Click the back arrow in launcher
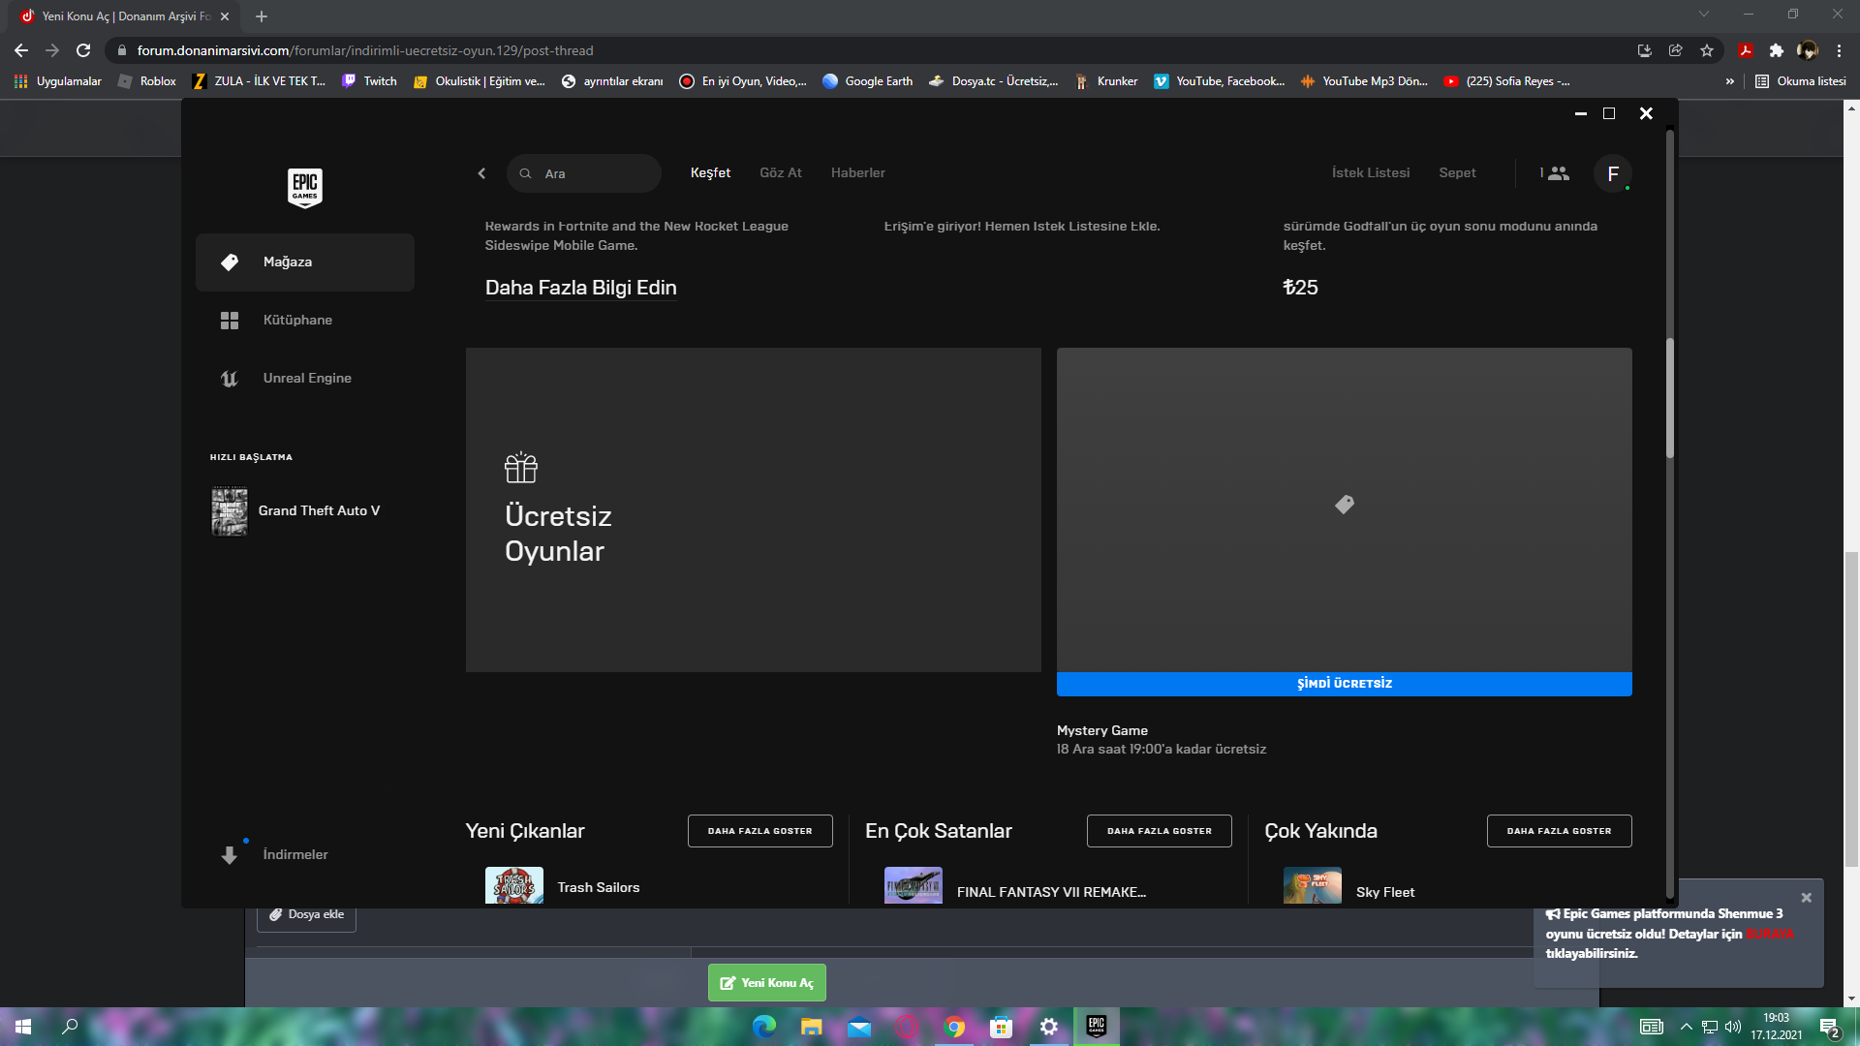This screenshot has height=1046, width=1860. point(481,173)
